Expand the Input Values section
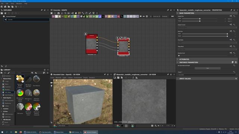Screen dimensions: 239x134 point(178,79)
